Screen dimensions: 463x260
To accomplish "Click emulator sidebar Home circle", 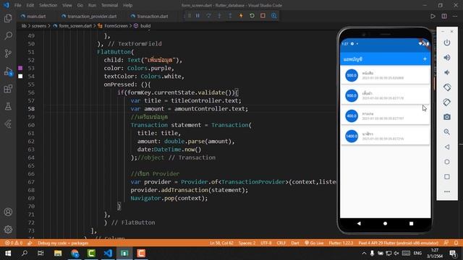I will tap(447, 162).
